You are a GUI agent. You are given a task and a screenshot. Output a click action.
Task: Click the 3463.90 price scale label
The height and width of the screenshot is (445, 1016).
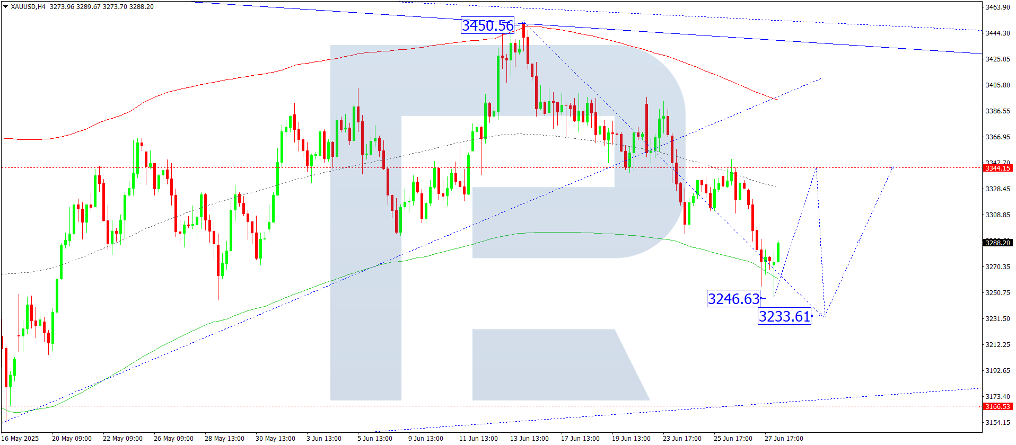click(997, 7)
